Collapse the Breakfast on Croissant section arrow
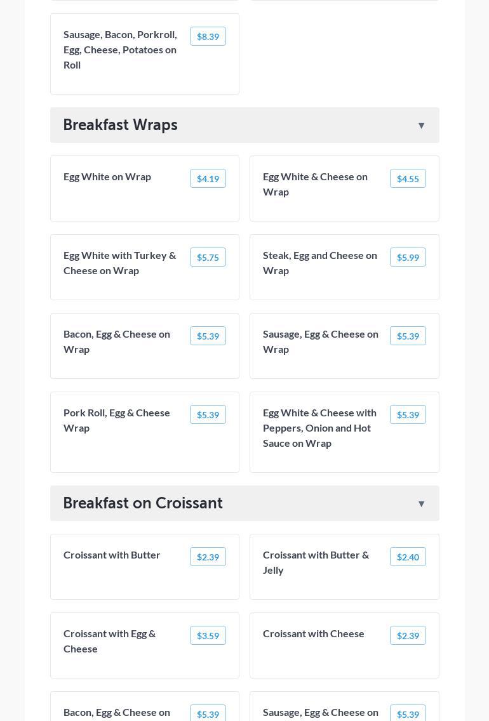The height and width of the screenshot is (721, 489). [x=421, y=504]
